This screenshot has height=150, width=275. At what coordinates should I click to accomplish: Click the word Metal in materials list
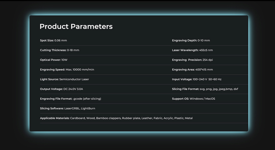pos(189,118)
